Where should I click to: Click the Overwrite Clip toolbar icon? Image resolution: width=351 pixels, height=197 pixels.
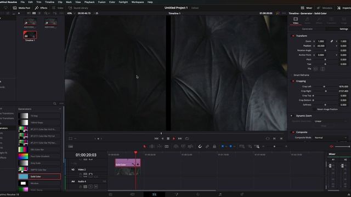[x=183, y=147]
